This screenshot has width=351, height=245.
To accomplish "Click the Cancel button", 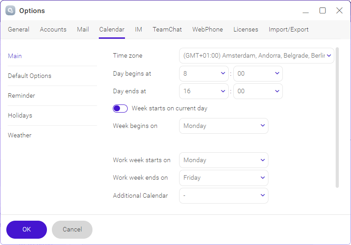I will point(72,230).
